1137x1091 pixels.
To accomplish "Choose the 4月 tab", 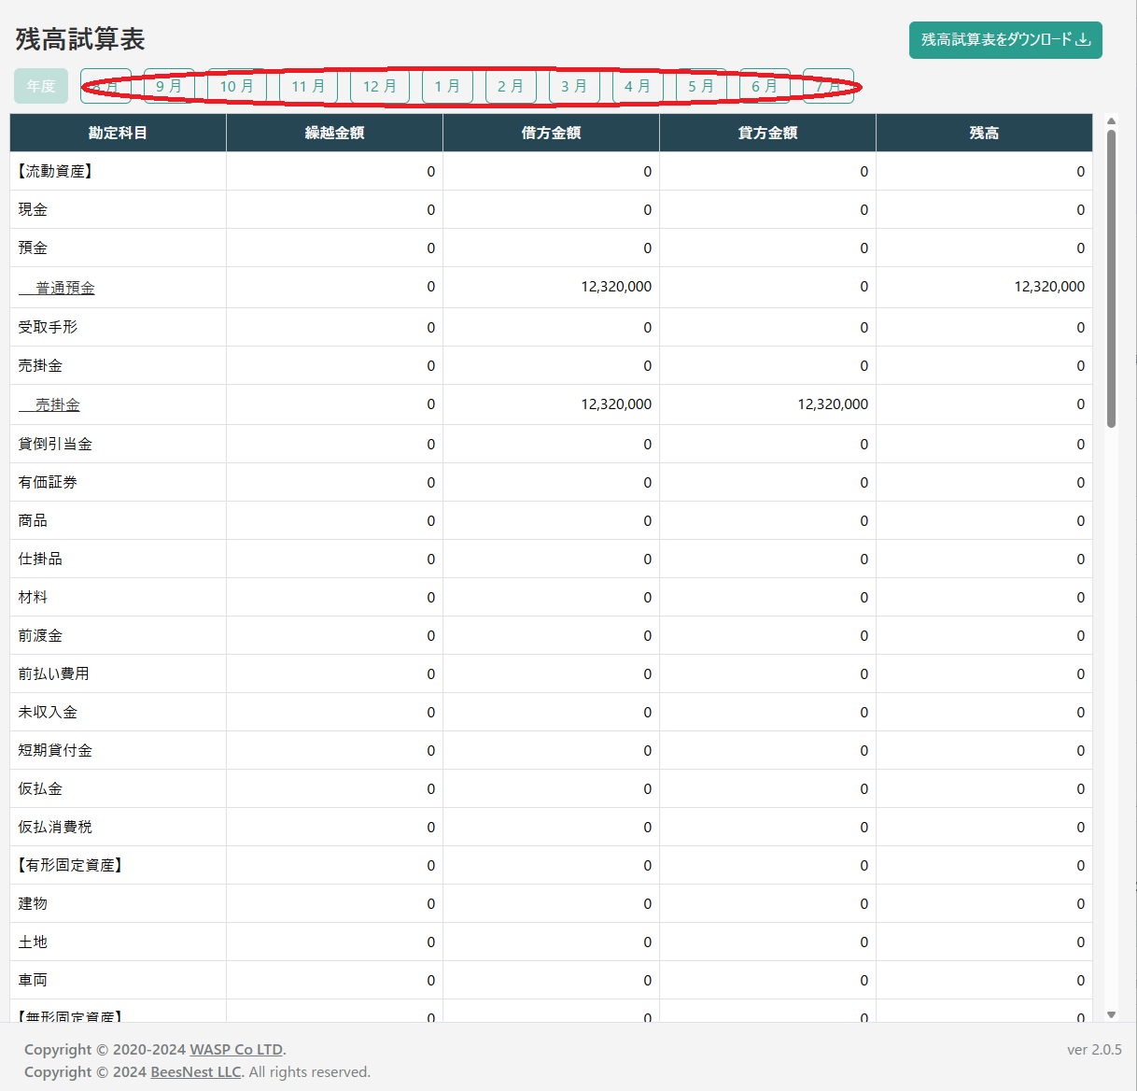I will tap(638, 86).
